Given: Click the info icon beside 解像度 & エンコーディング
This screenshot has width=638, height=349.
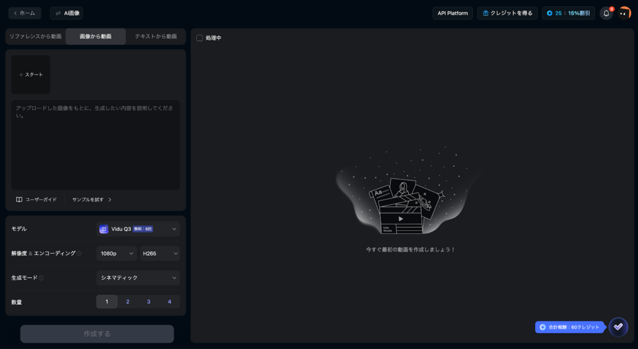Looking at the screenshot, I should tap(79, 254).
